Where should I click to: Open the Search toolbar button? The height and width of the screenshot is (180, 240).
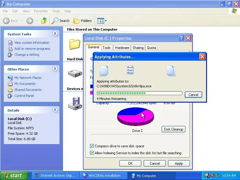coord(61,21)
